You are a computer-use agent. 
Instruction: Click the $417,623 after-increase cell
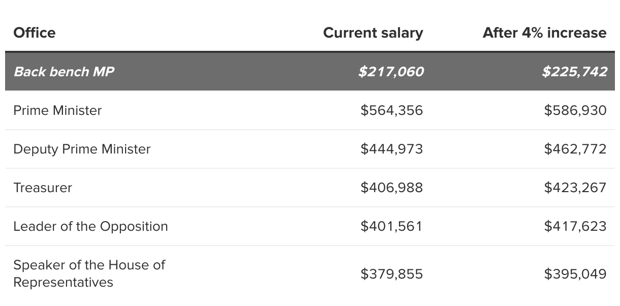[575, 226]
